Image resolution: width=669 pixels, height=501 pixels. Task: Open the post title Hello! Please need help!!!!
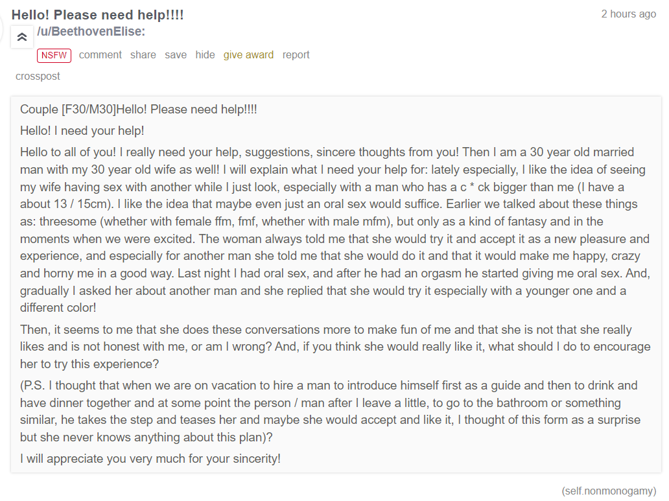coord(97,15)
